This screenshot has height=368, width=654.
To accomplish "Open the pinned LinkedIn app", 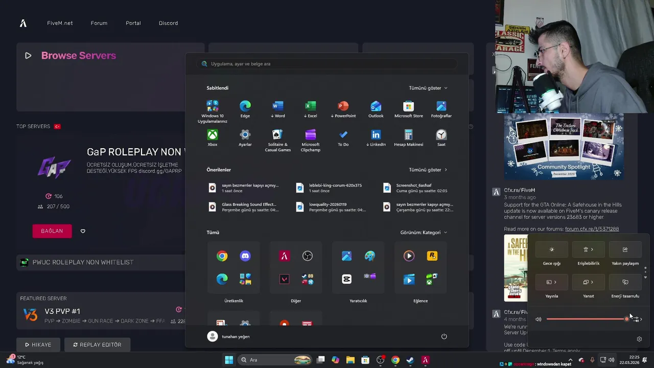I will [x=376, y=138].
